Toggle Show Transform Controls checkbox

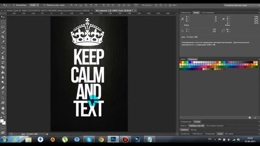coord(44,5)
